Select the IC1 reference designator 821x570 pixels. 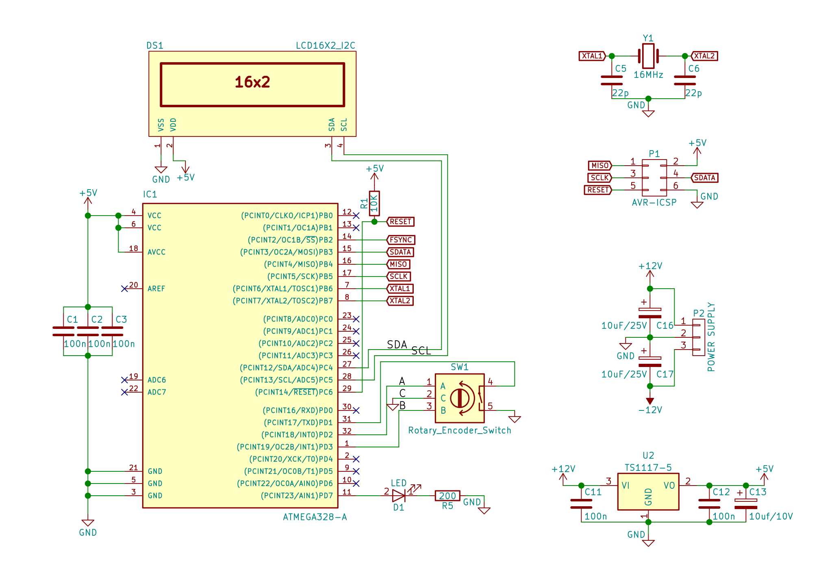pyautogui.click(x=150, y=194)
